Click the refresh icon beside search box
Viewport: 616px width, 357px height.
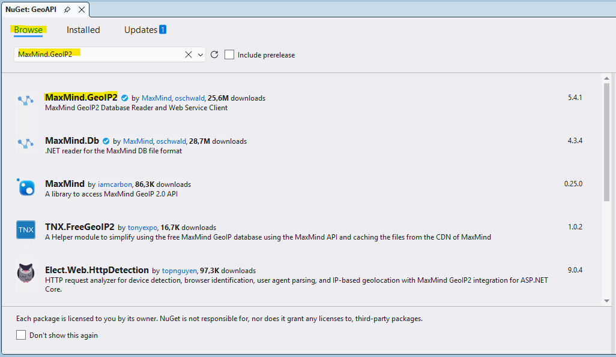tap(214, 55)
